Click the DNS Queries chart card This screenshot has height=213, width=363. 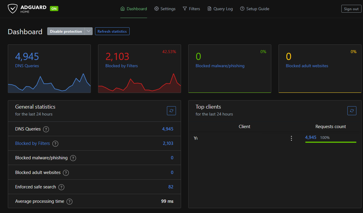coord(49,69)
